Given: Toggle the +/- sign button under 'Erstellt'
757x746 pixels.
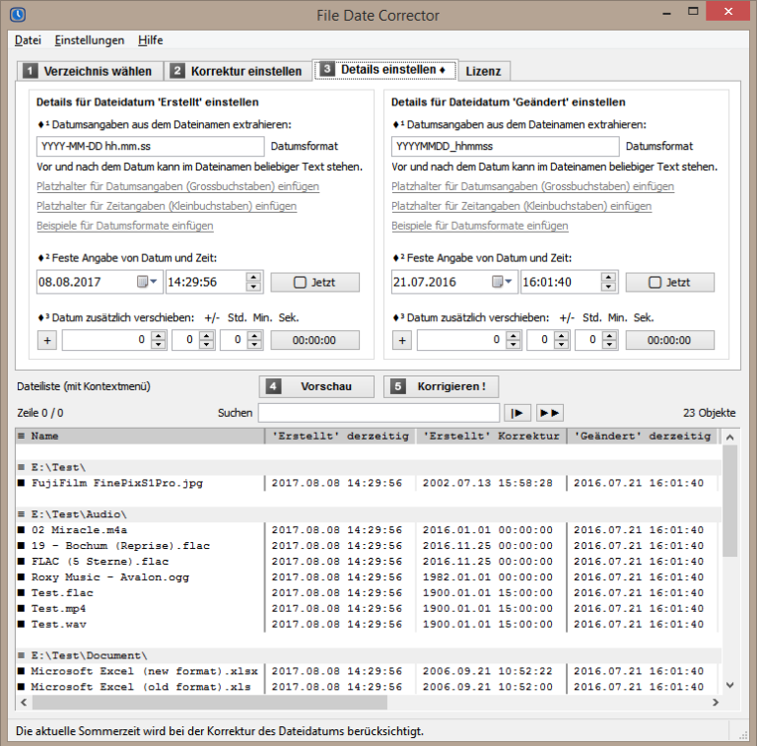Looking at the screenshot, I should 47,340.
